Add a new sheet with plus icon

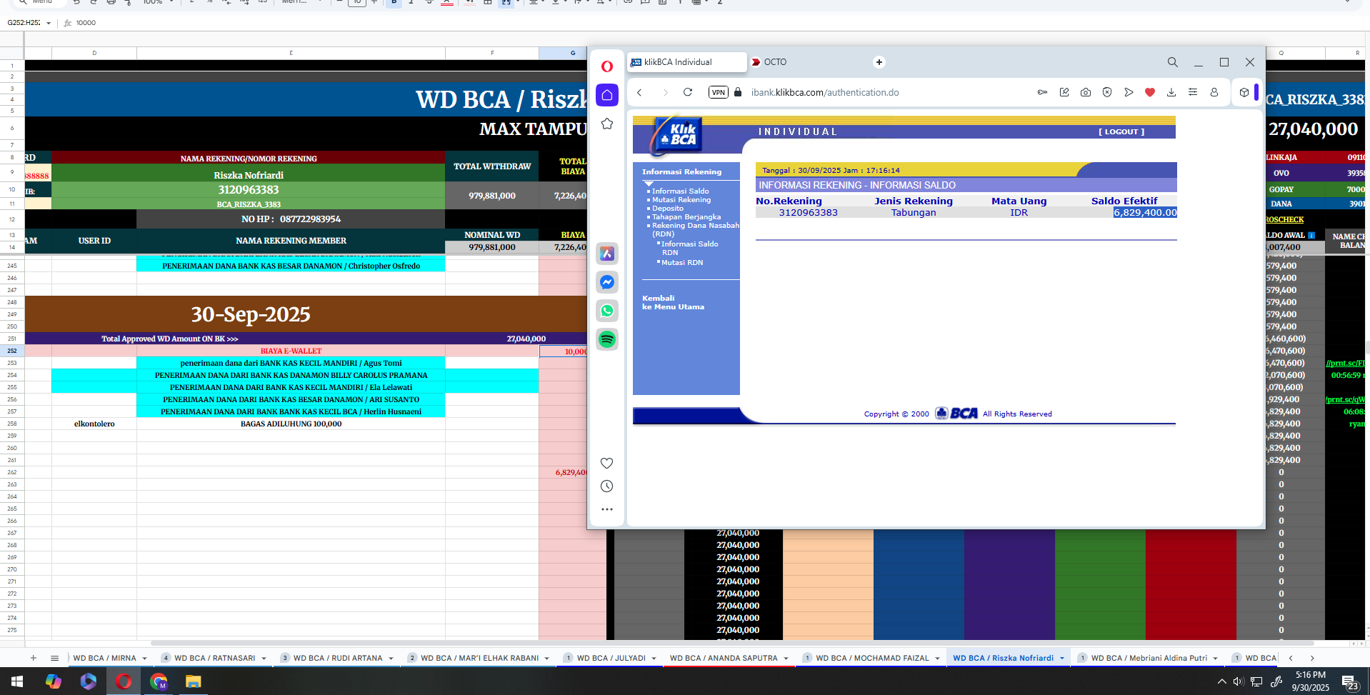(x=33, y=658)
